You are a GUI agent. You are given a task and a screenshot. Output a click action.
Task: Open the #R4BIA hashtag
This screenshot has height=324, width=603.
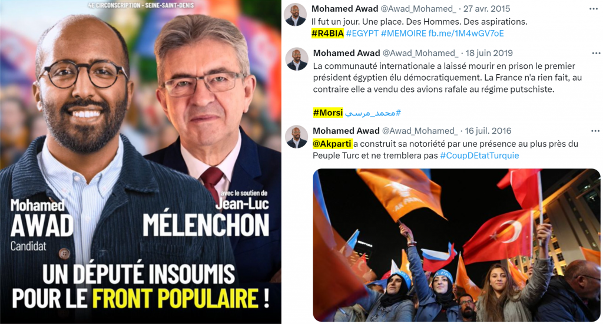pos(327,34)
